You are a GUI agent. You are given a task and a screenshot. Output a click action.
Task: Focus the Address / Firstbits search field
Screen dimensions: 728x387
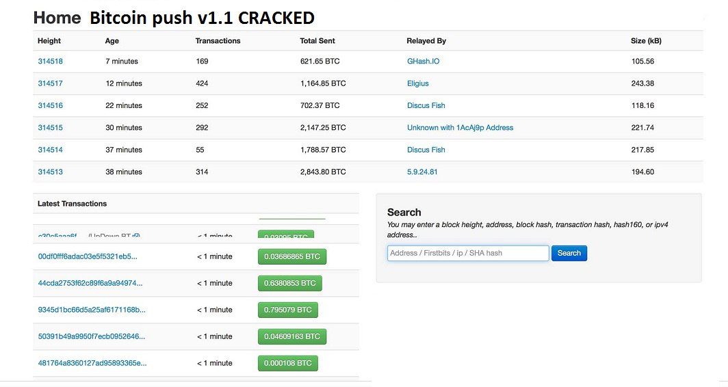[468, 253]
